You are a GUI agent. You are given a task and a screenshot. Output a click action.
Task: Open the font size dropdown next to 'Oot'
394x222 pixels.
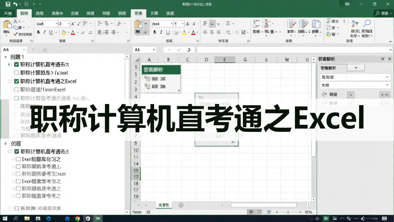(x=68, y=24)
